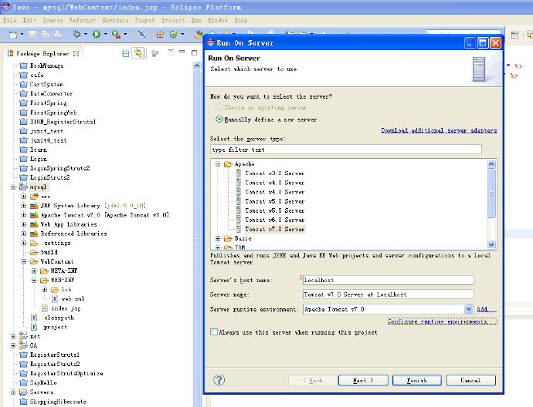Click the server type filter text field

pyautogui.click(x=346, y=150)
